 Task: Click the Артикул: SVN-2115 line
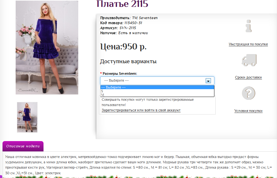(118, 28)
